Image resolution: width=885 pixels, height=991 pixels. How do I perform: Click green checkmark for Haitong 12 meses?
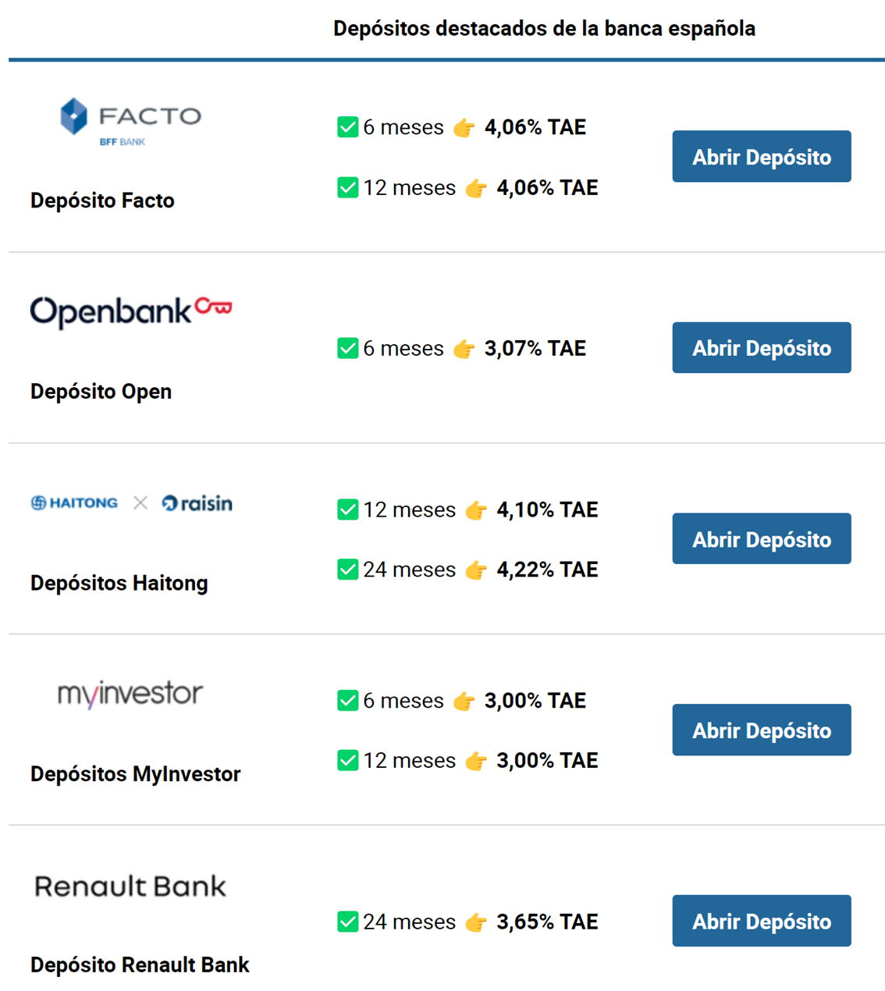tap(347, 510)
